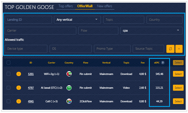188x113 pixels.
Task: Open info icon for offer 5201
Action: tap(19, 74)
